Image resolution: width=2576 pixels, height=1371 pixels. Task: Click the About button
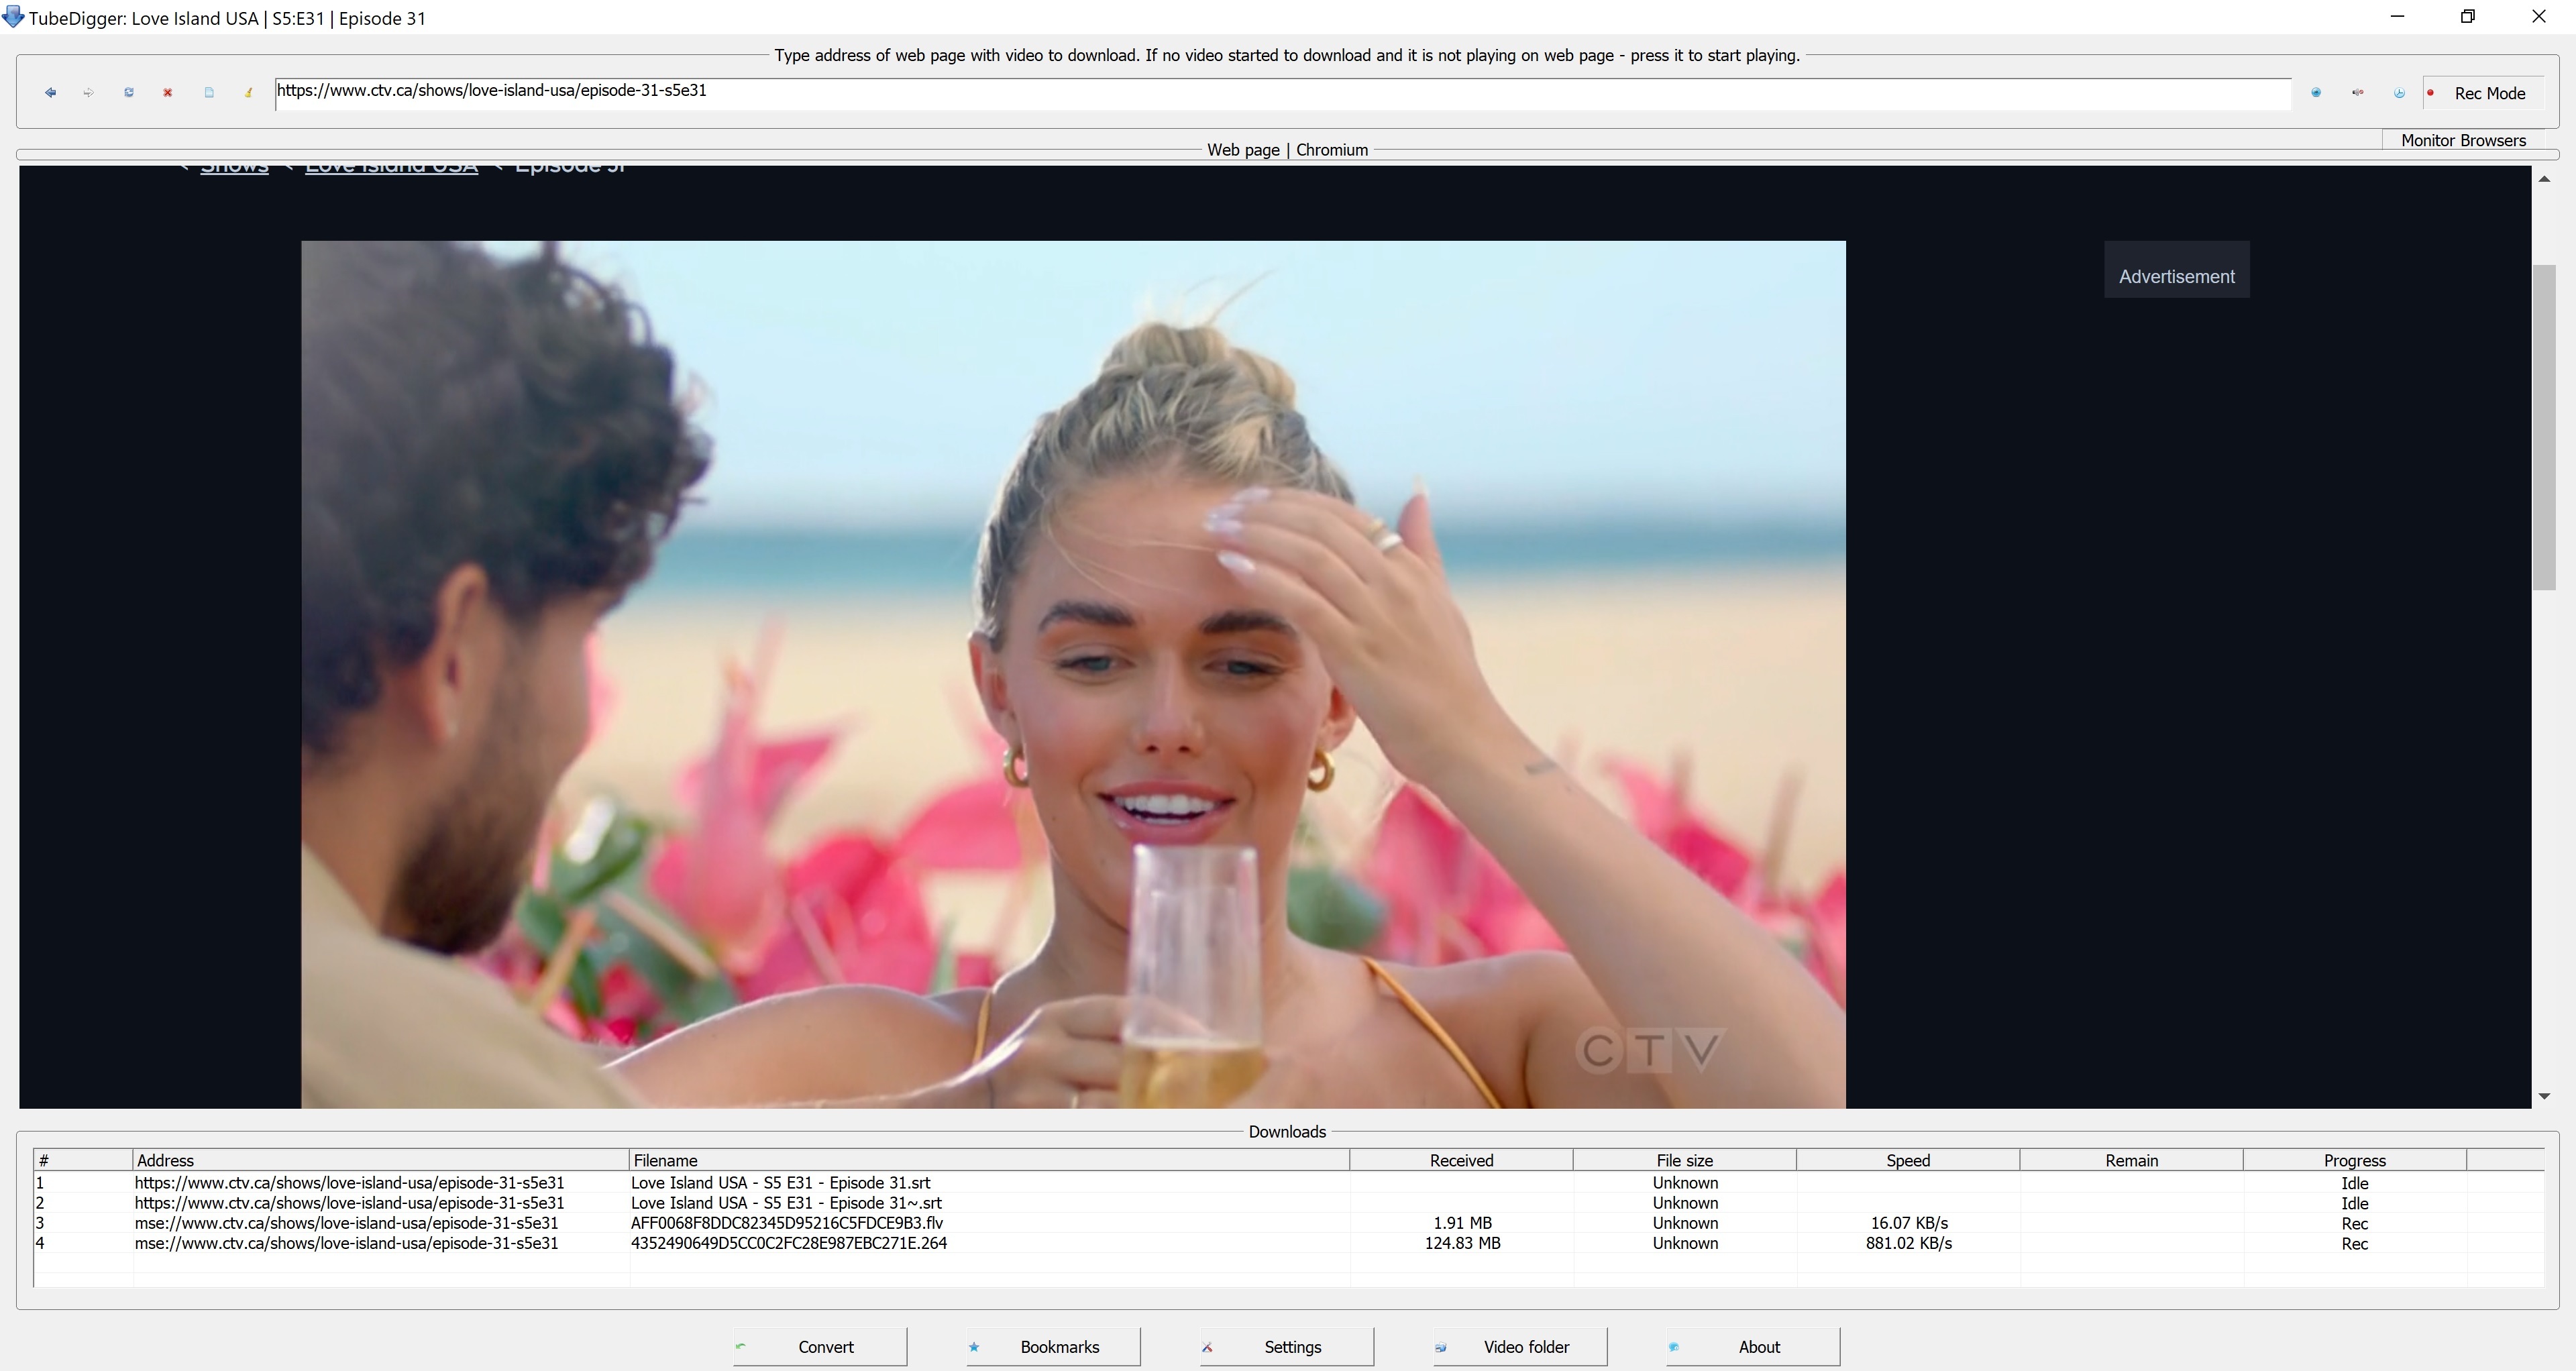1753,1346
